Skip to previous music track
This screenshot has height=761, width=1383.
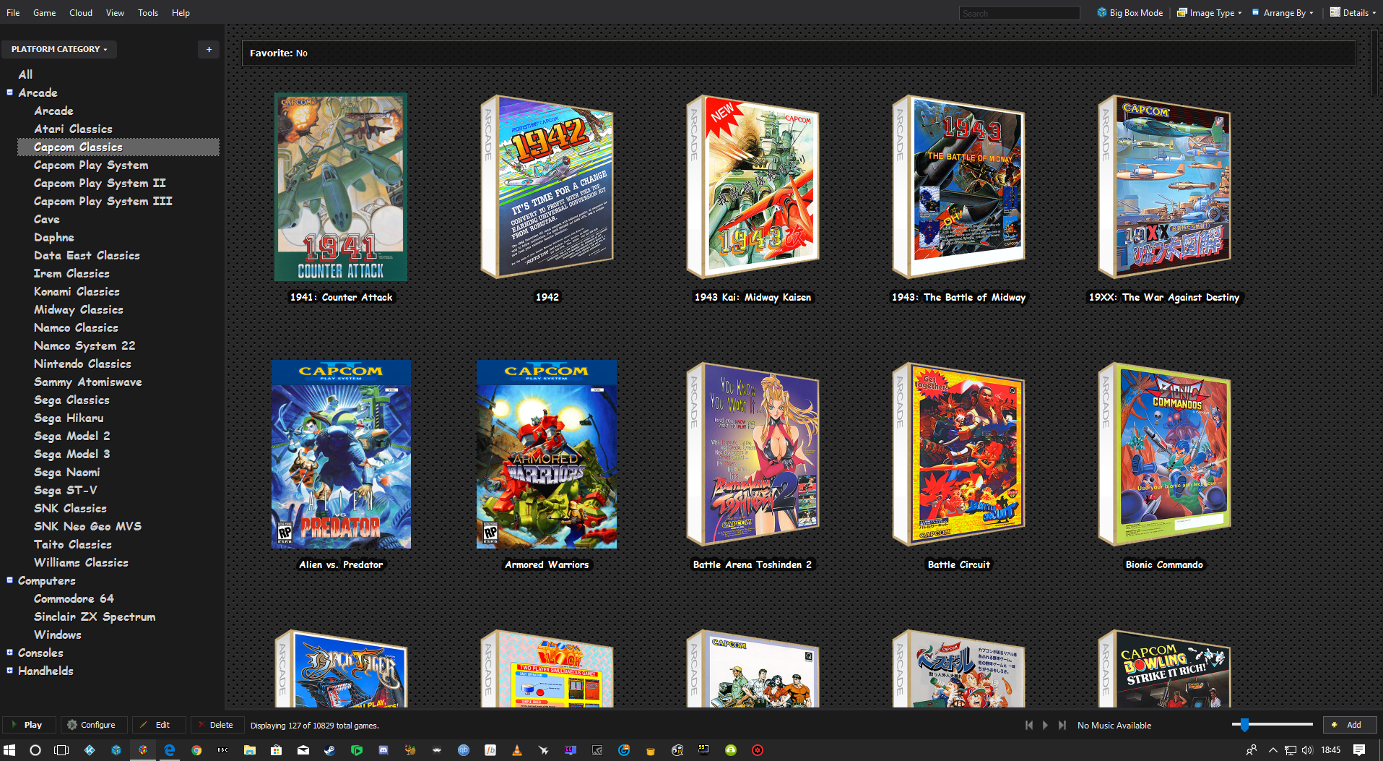[1028, 725]
